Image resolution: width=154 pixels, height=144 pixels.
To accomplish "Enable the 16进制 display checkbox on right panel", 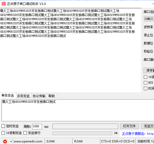I will point(145,77).
